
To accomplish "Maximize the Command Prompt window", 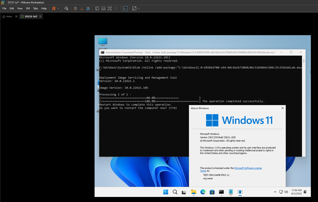I will [x=291, y=52].
